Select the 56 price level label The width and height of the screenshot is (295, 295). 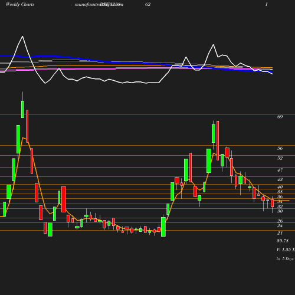tap(280, 148)
